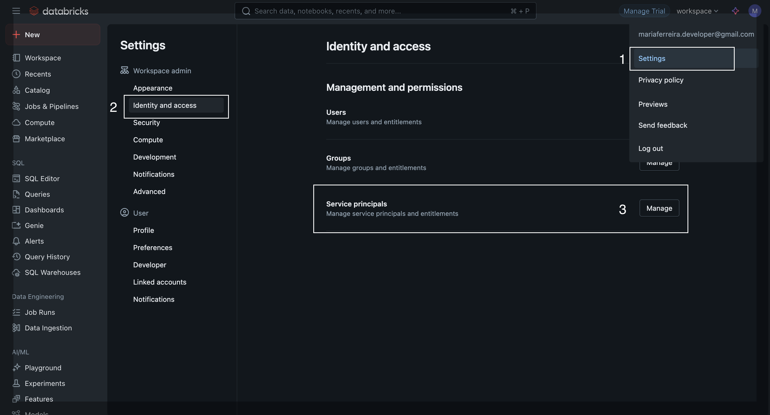Open the Features icon
The width and height of the screenshot is (770, 415).
tap(16, 399)
